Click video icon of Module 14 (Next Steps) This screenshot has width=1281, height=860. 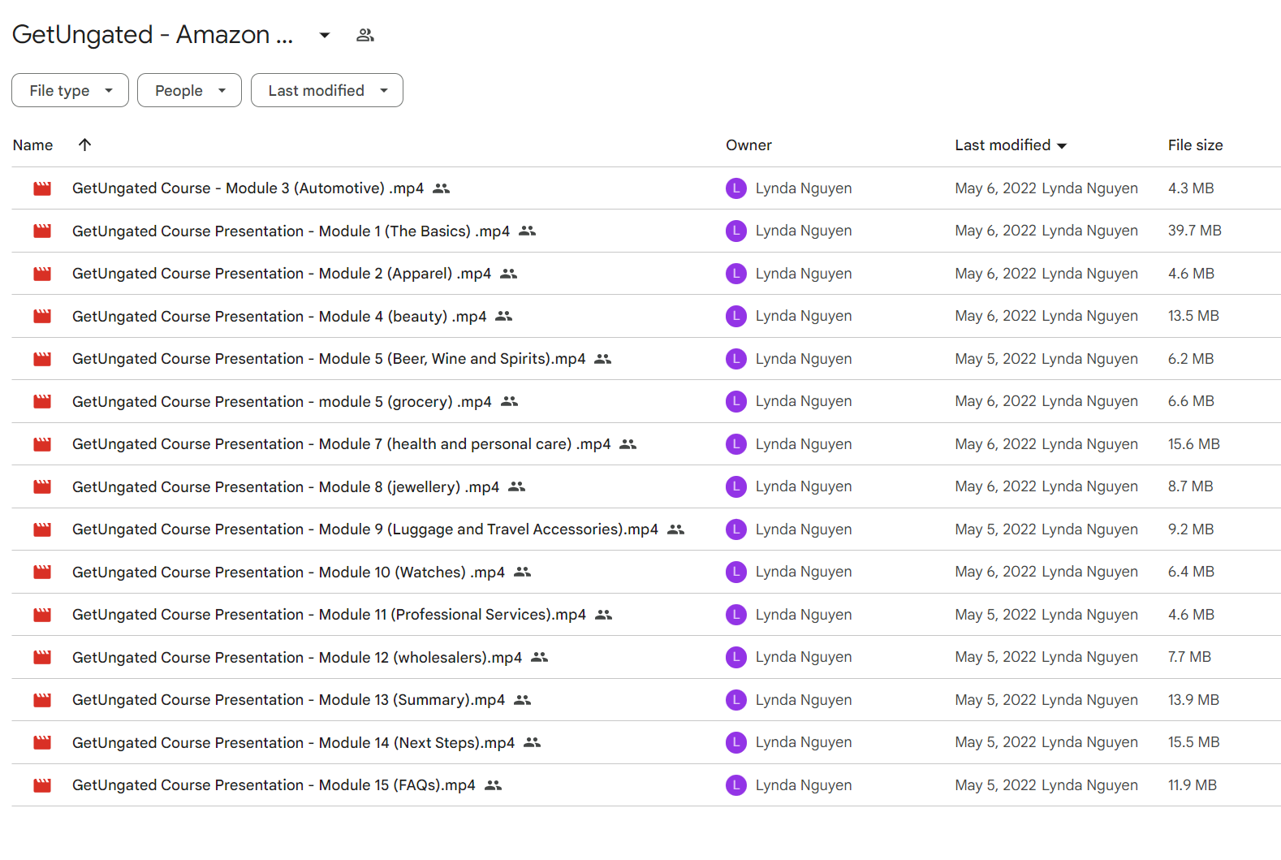point(42,742)
